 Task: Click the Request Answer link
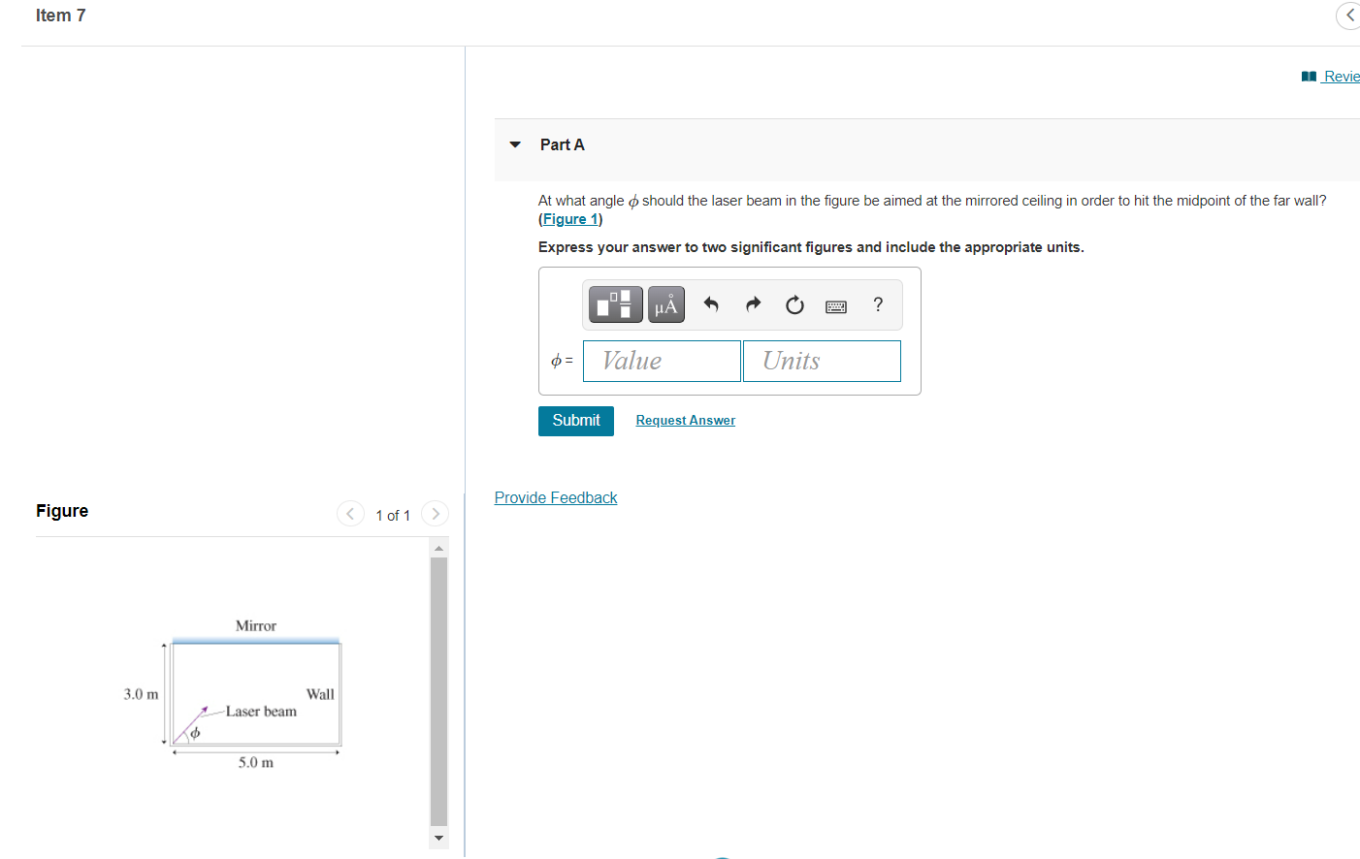tap(686, 420)
